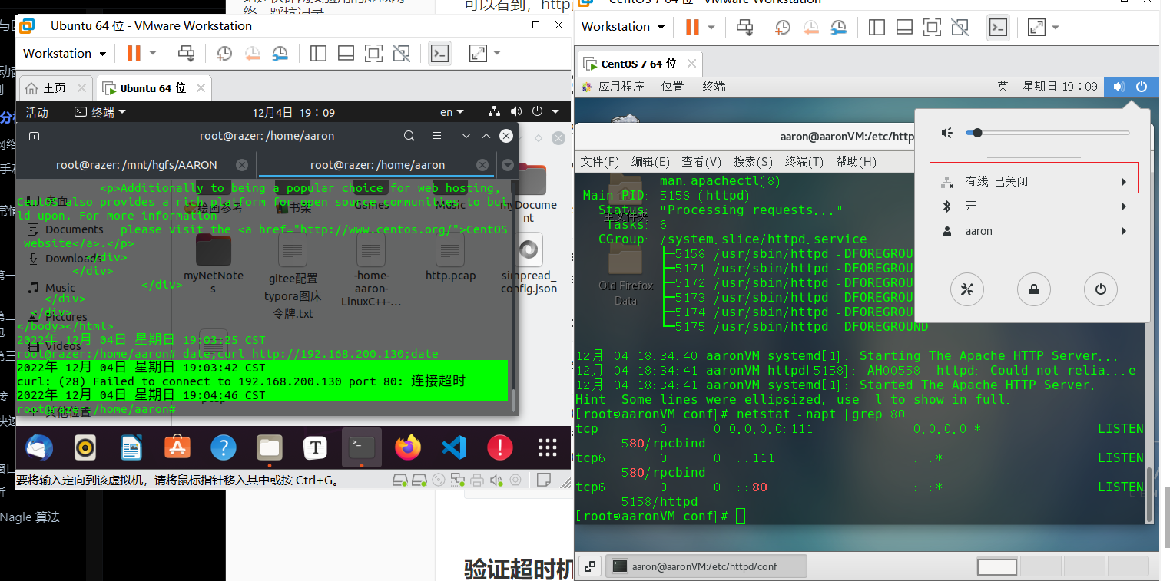Toggle thumbnail bar in Ubuntu VMware window
The height and width of the screenshot is (581, 1170).
point(346,53)
